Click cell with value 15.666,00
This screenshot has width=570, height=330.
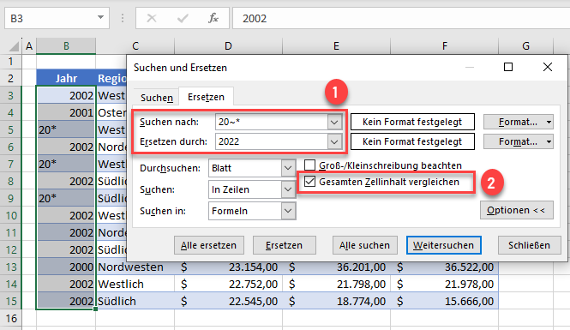[x=445, y=302]
